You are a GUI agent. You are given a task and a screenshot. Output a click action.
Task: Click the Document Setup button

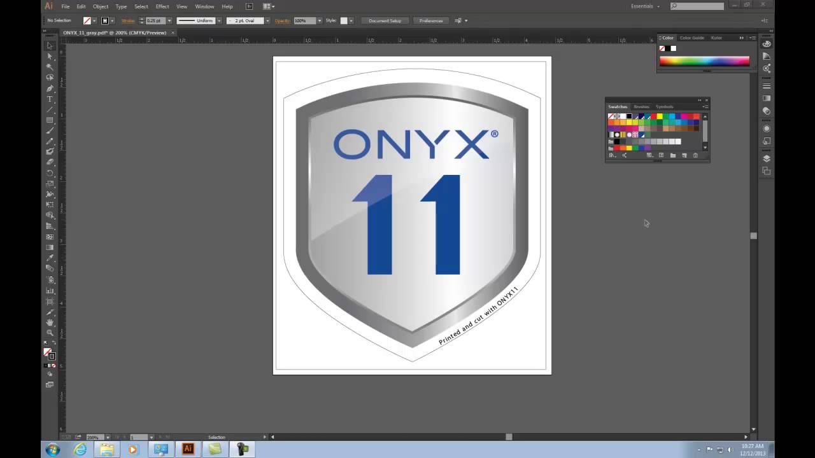coord(385,20)
